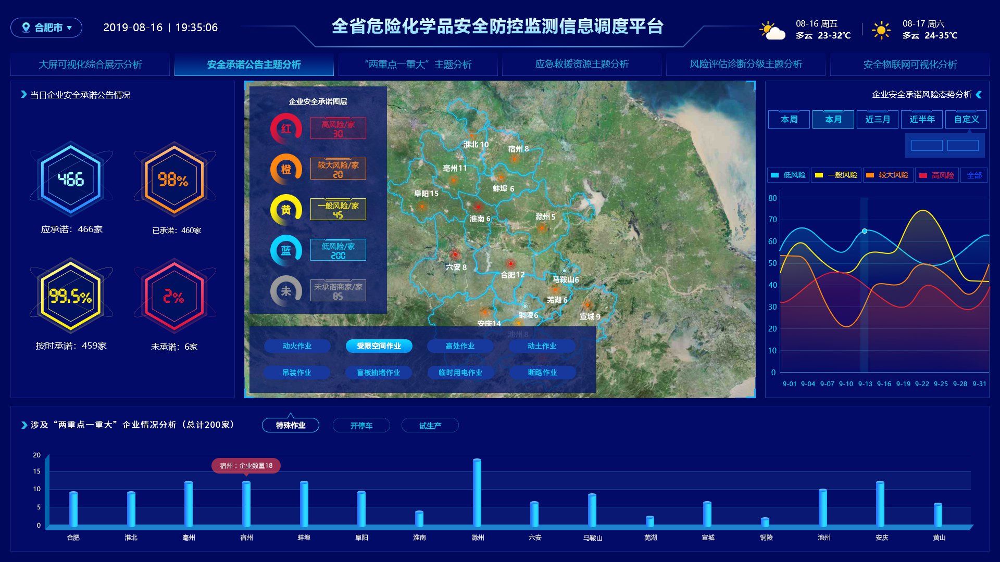Click the location pin icon beside 合肥市
Screen dimensions: 1000x562
coord(26,28)
